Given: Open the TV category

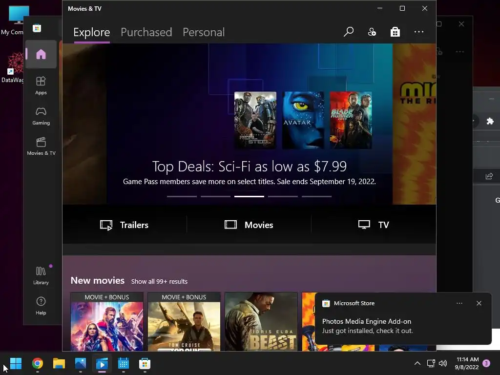Looking at the screenshot, I should point(374,225).
